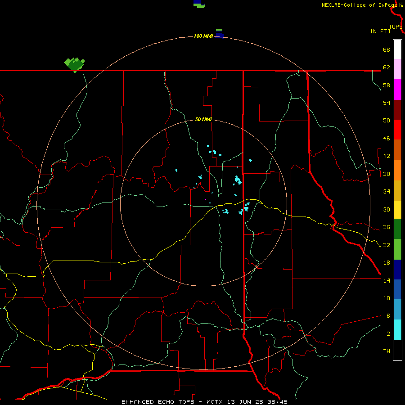The height and width of the screenshot is (405, 405).
Task: Click the dark red (maroon) legend swatch
Action: [397, 109]
